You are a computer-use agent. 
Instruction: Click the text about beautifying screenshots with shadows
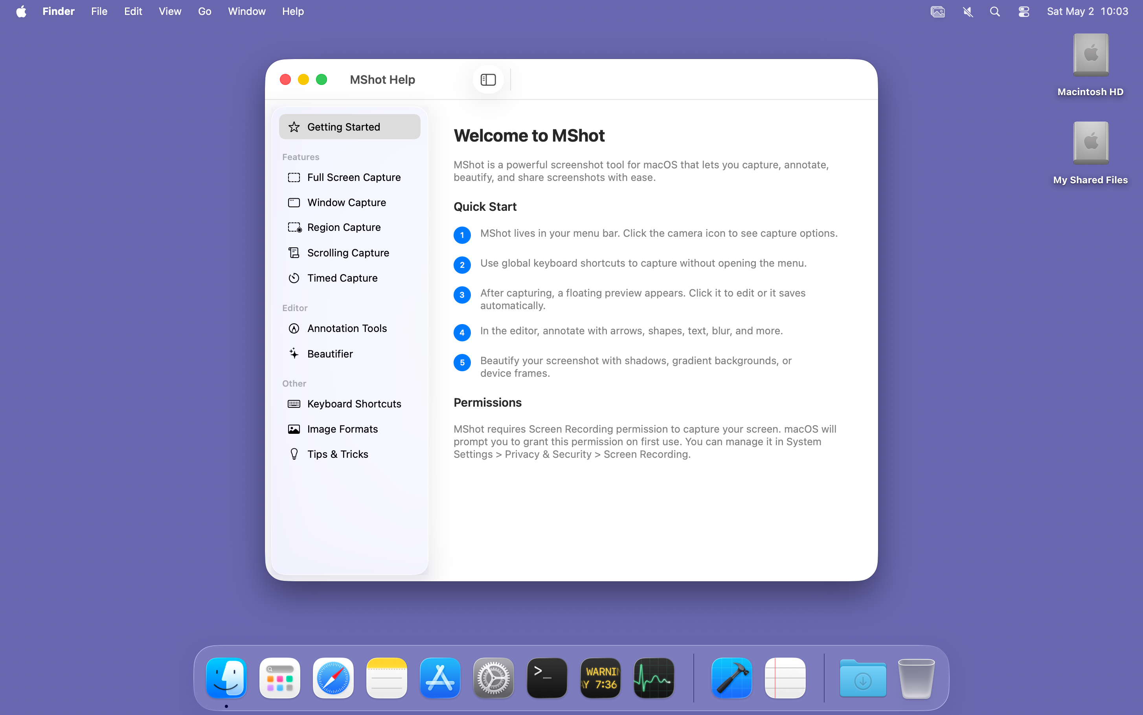636,367
